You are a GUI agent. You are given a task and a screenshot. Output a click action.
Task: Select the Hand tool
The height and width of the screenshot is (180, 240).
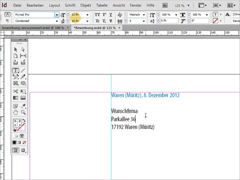point(16,112)
